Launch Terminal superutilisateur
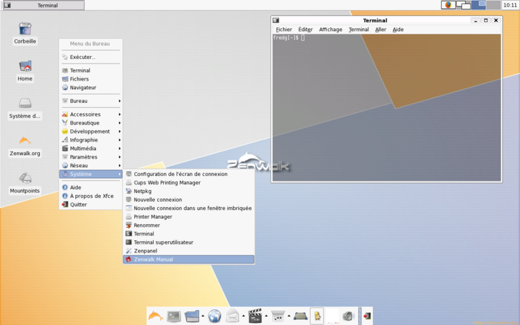Screen dimensions: 520x325 (x=189, y=242)
